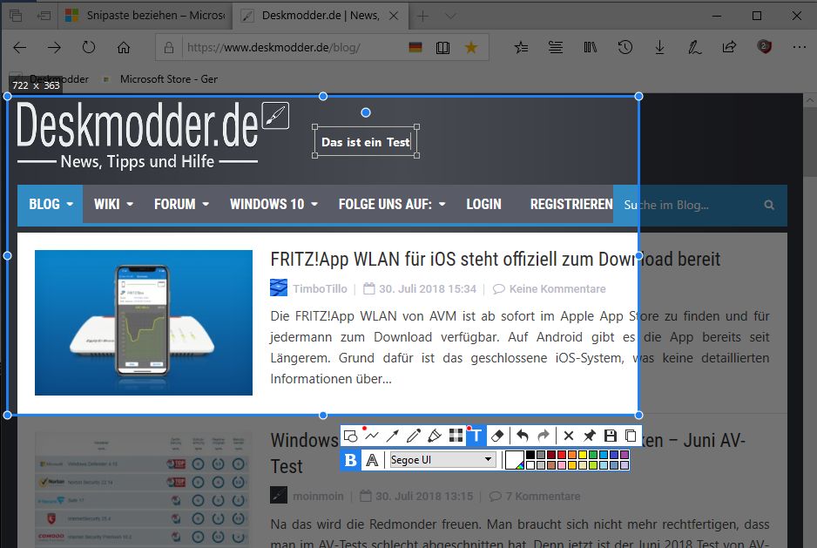
Task: Open the reading list
Action: pos(556,47)
